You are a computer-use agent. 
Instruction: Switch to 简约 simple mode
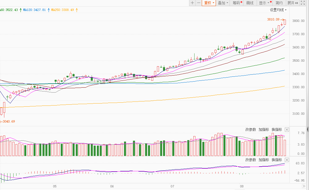(279, 3)
